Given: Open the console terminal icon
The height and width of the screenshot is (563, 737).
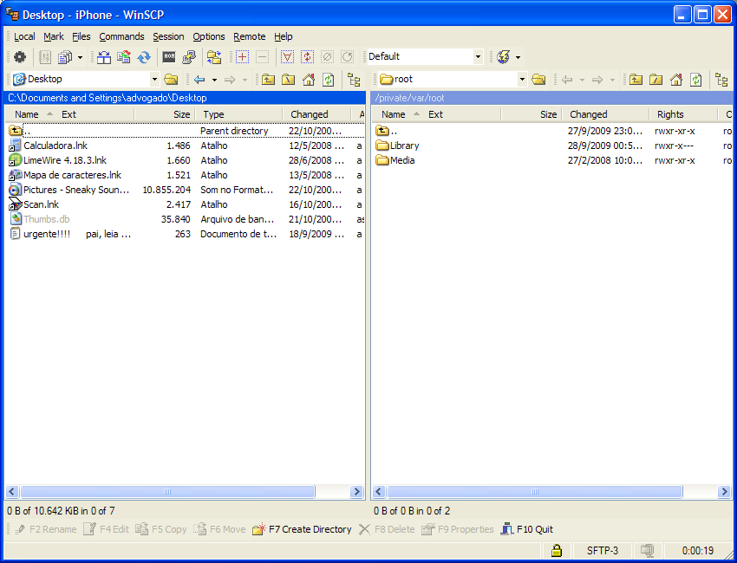Looking at the screenshot, I should 169,57.
